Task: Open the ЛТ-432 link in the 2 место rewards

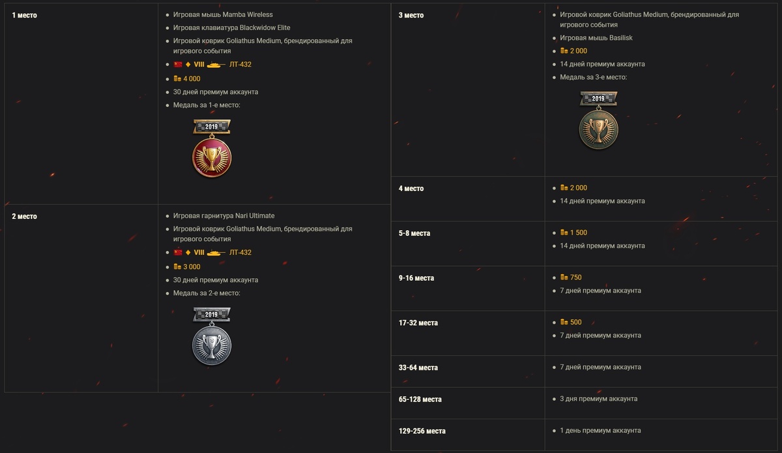Action: [x=240, y=252]
